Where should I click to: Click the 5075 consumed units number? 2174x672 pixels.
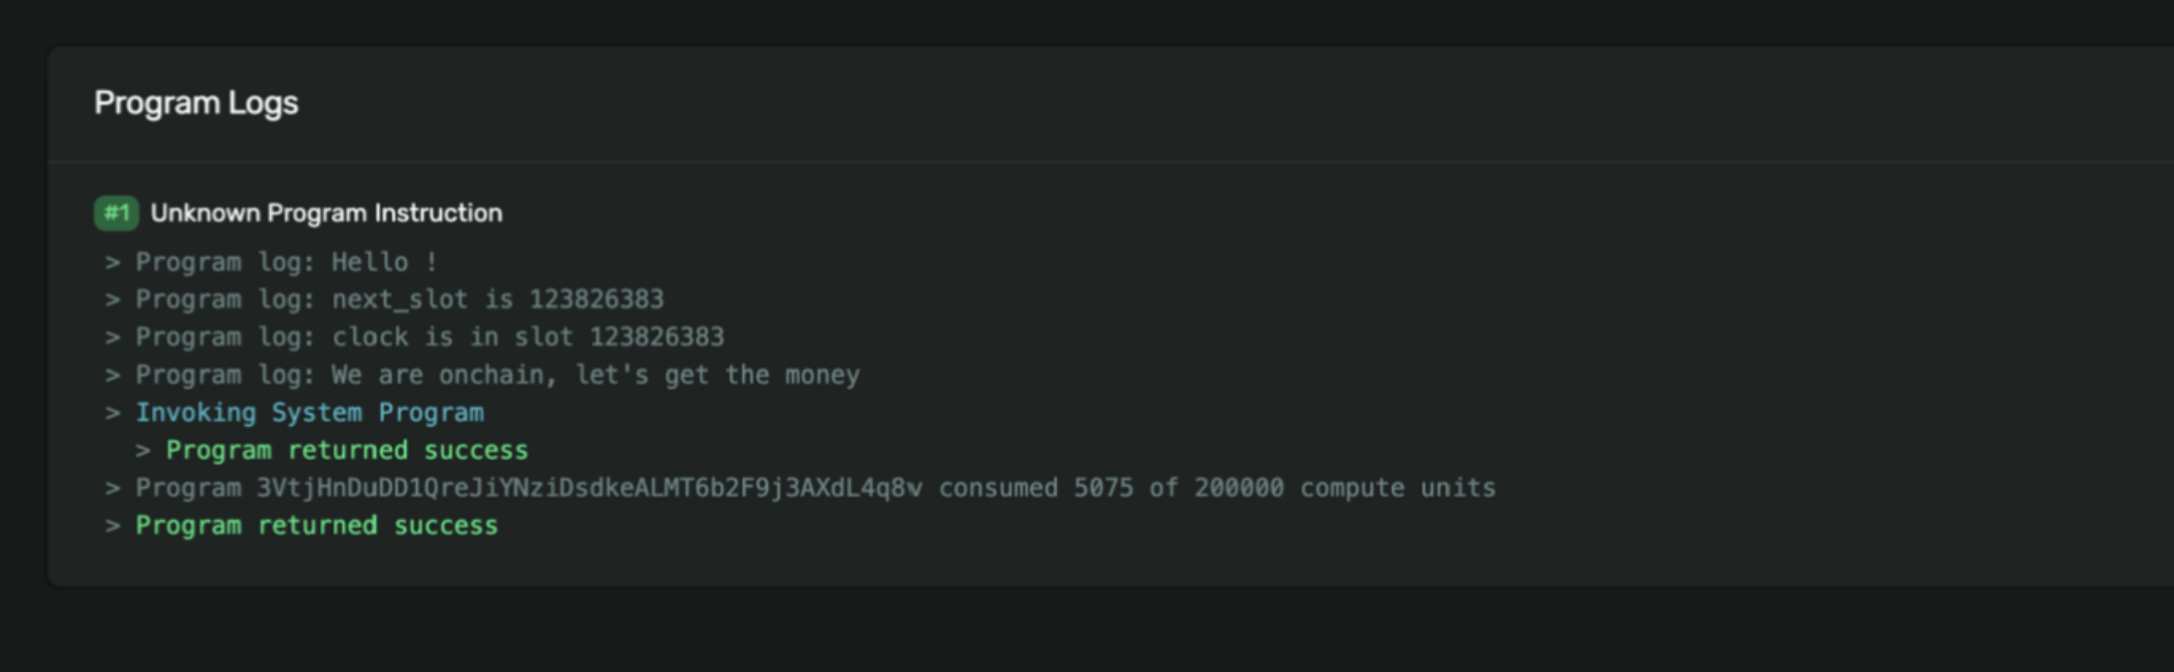(1103, 488)
